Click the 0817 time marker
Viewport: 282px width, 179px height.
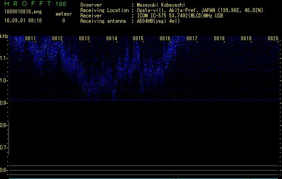[192, 38]
